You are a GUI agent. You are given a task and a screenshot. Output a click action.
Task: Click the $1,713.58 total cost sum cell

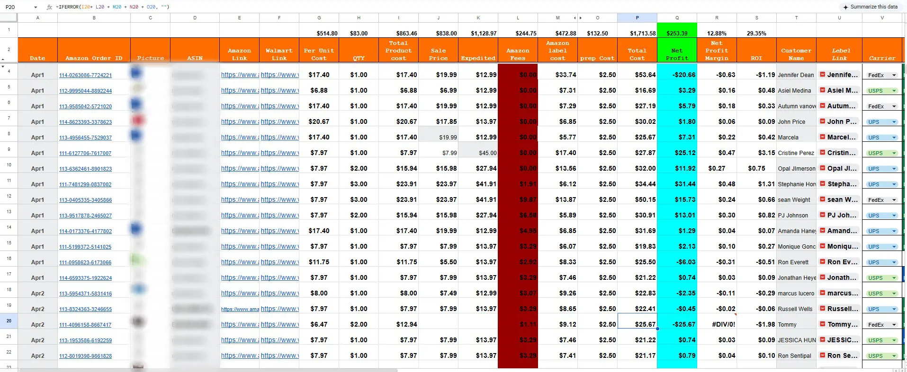pos(637,30)
